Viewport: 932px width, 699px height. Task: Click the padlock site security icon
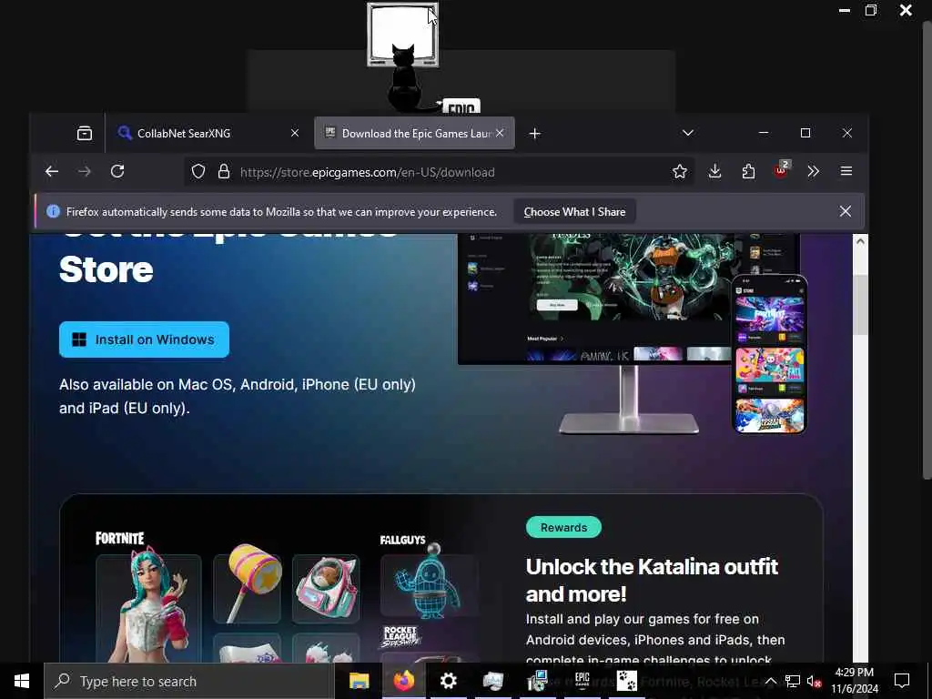[224, 172]
